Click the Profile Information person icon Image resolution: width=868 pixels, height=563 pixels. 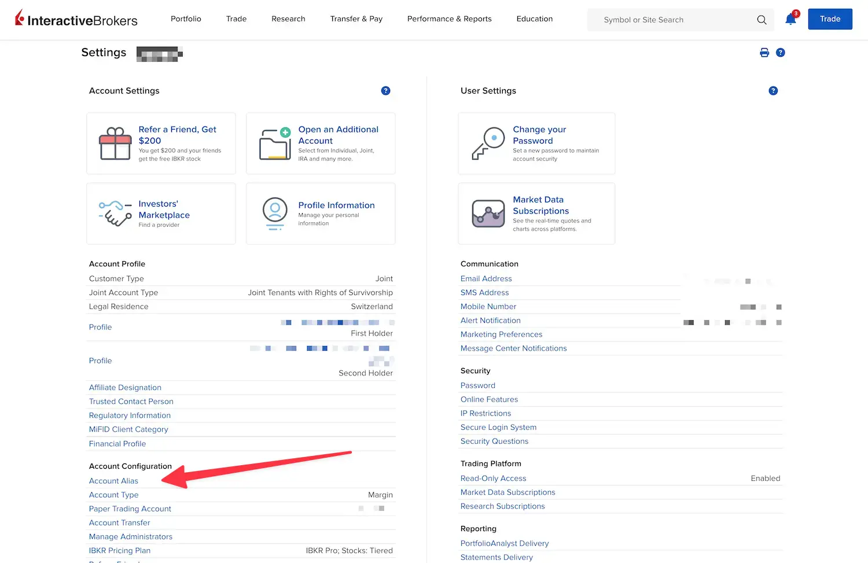click(x=275, y=214)
